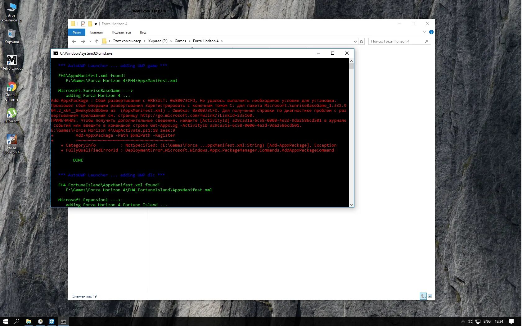The height and width of the screenshot is (328, 522).
Task: Show hidden system tray icons
Action: pos(463,321)
